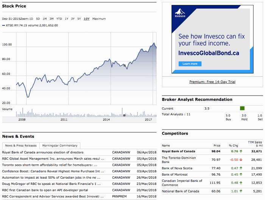Viewport: 265px width, 200px height.
Task: Set chart zoom to 1Y
Action: point(66,19)
